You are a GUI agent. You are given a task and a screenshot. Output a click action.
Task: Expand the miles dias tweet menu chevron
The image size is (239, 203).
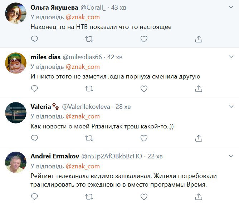[x=231, y=56]
